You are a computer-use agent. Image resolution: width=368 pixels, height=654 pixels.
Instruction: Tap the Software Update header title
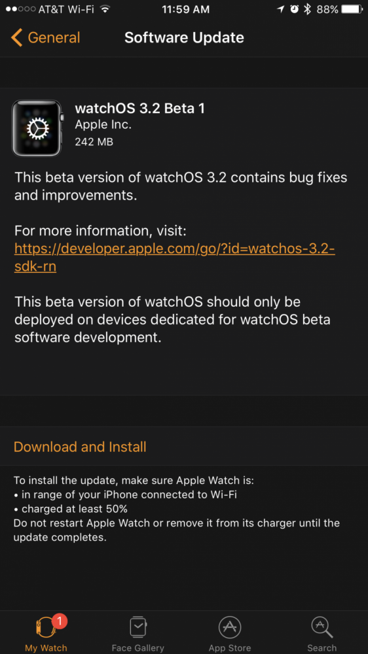184,37
